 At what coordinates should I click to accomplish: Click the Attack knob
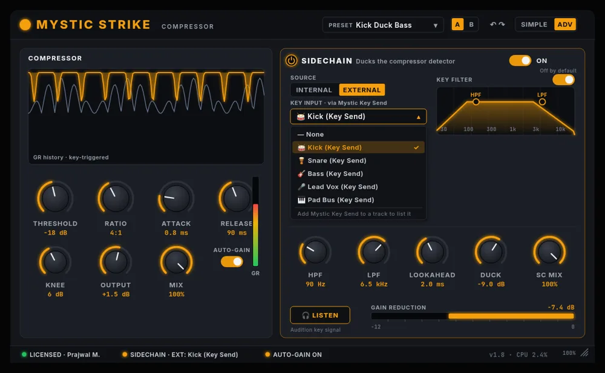[x=176, y=198]
